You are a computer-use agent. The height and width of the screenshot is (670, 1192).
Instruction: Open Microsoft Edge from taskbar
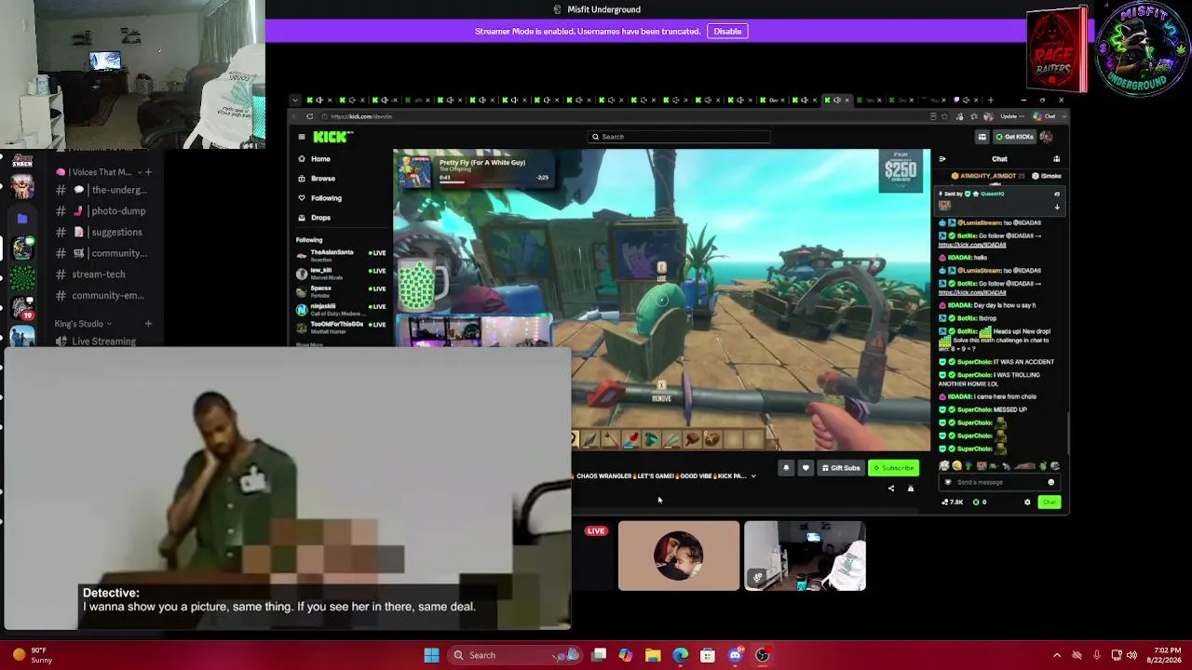(681, 655)
